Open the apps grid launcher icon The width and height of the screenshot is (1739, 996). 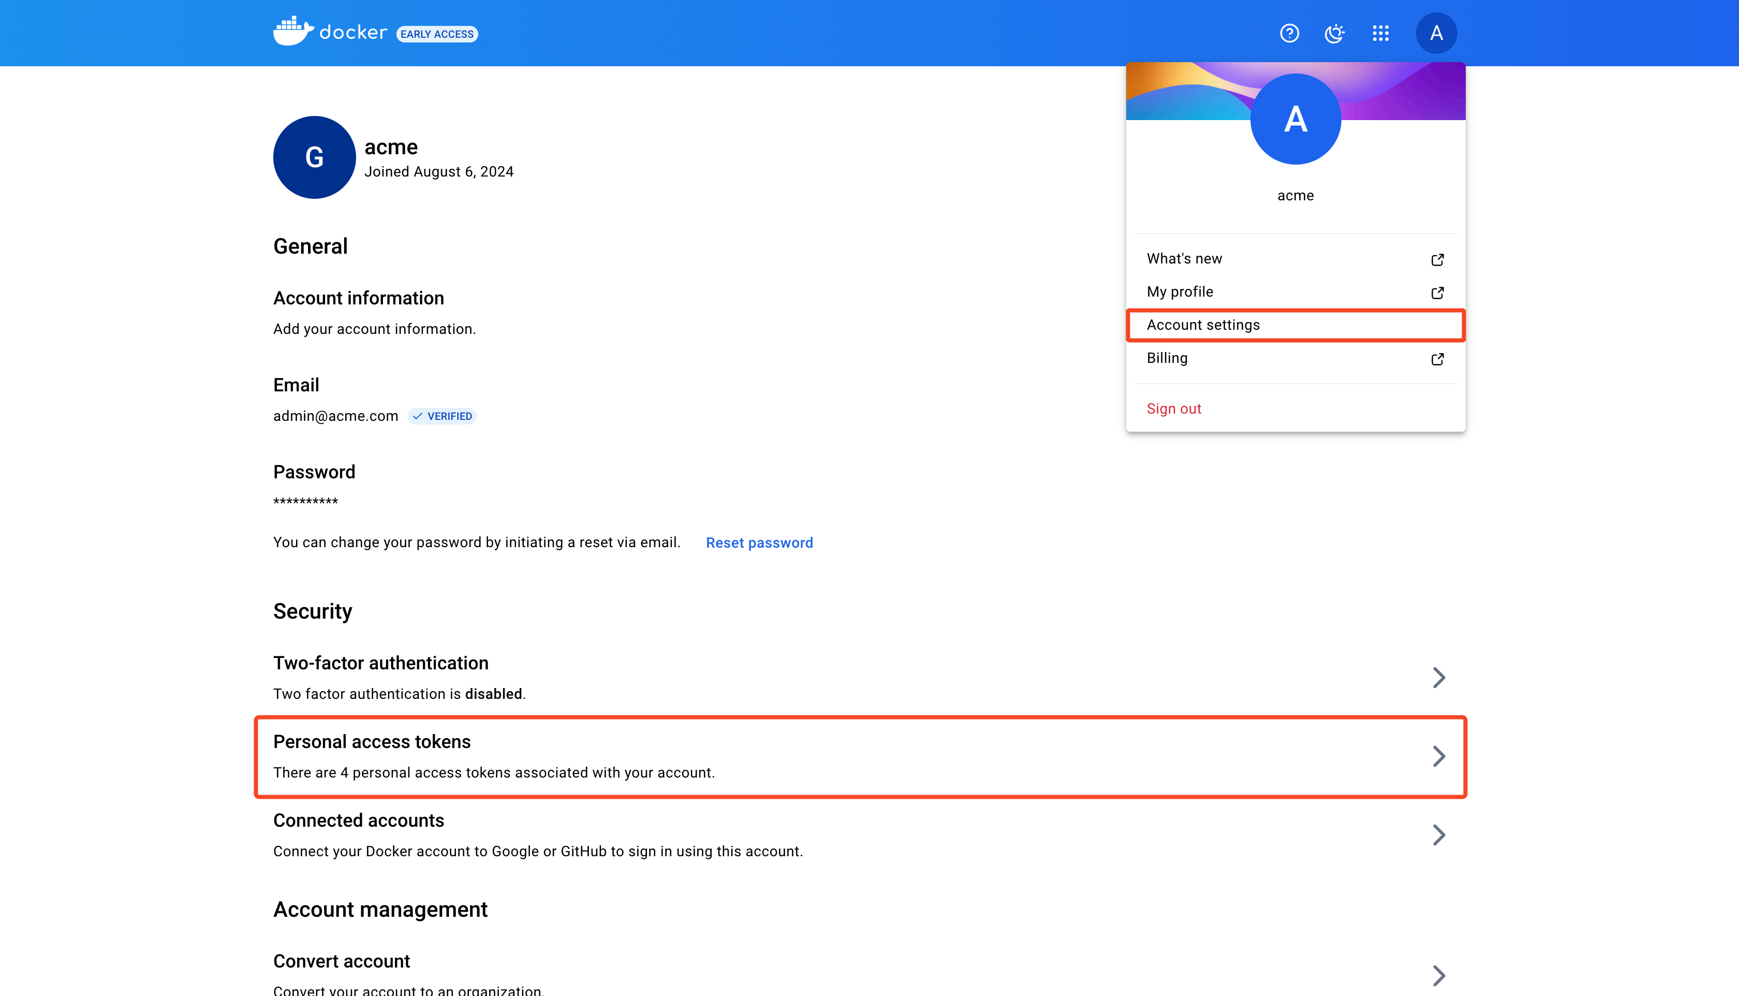(x=1380, y=33)
